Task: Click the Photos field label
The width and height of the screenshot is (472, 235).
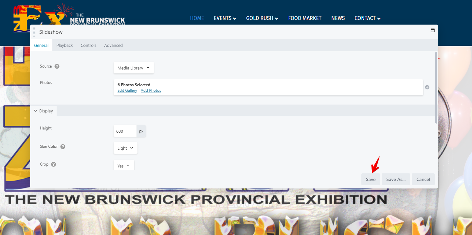Action: tap(46, 83)
